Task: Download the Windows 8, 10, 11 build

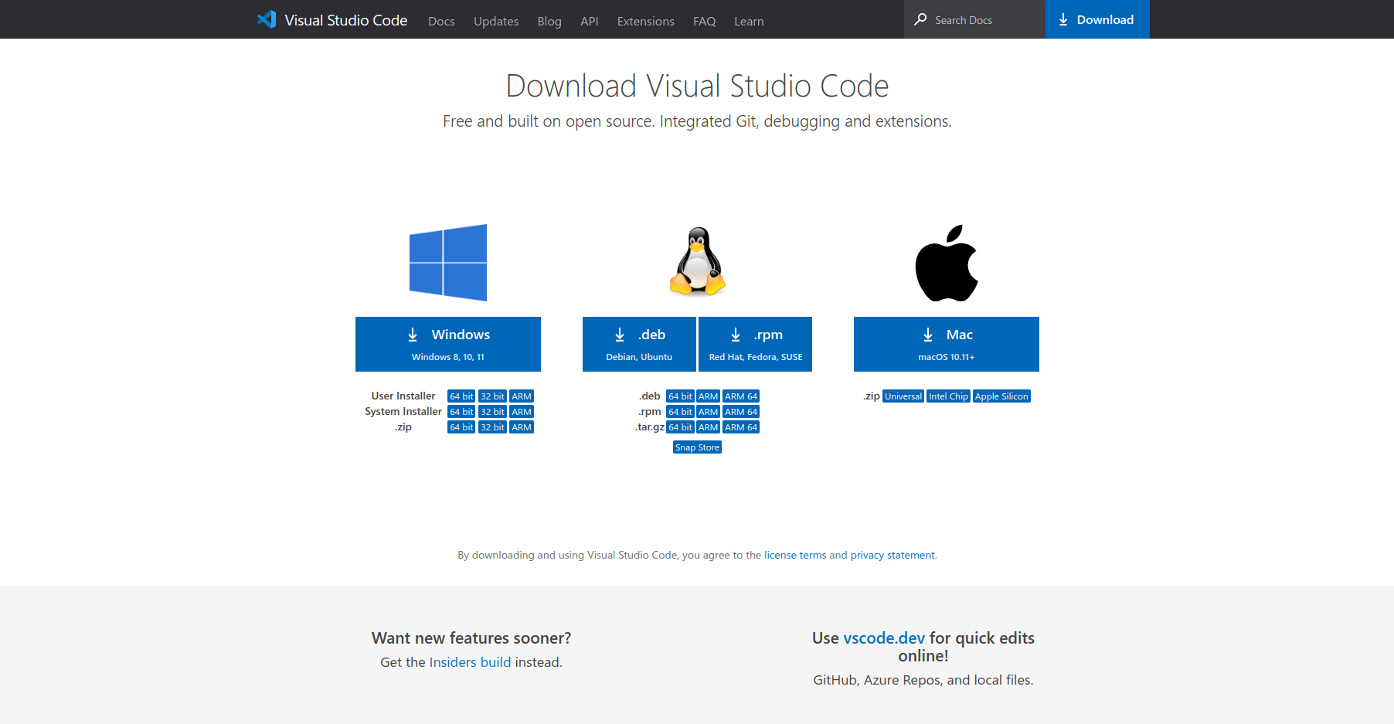Action: pos(448,344)
